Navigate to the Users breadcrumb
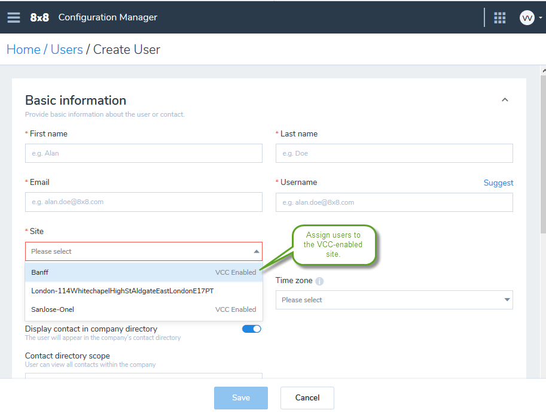Viewport: 546px width, 413px height. point(67,50)
